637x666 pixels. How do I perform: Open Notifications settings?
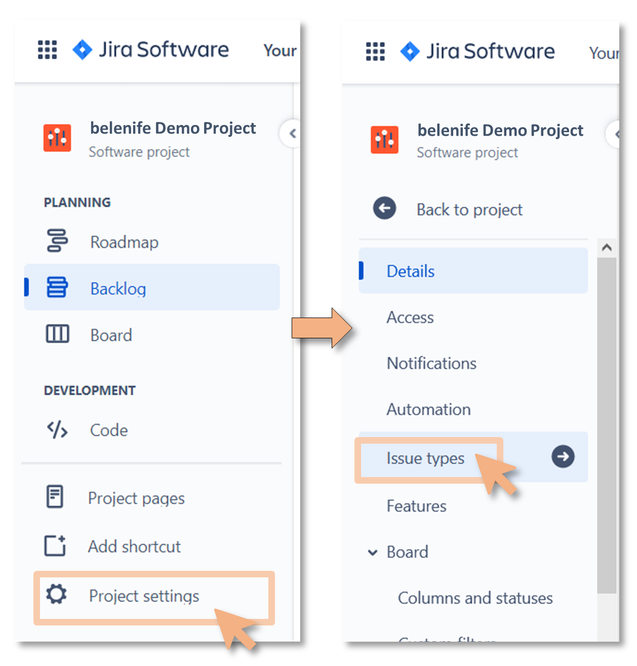point(431,363)
